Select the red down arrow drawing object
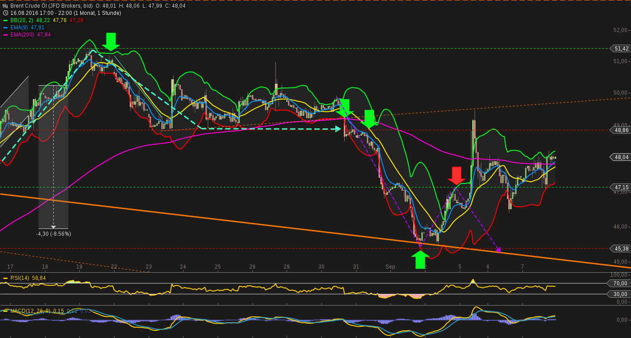This screenshot has height=338, width=631. 457,176
